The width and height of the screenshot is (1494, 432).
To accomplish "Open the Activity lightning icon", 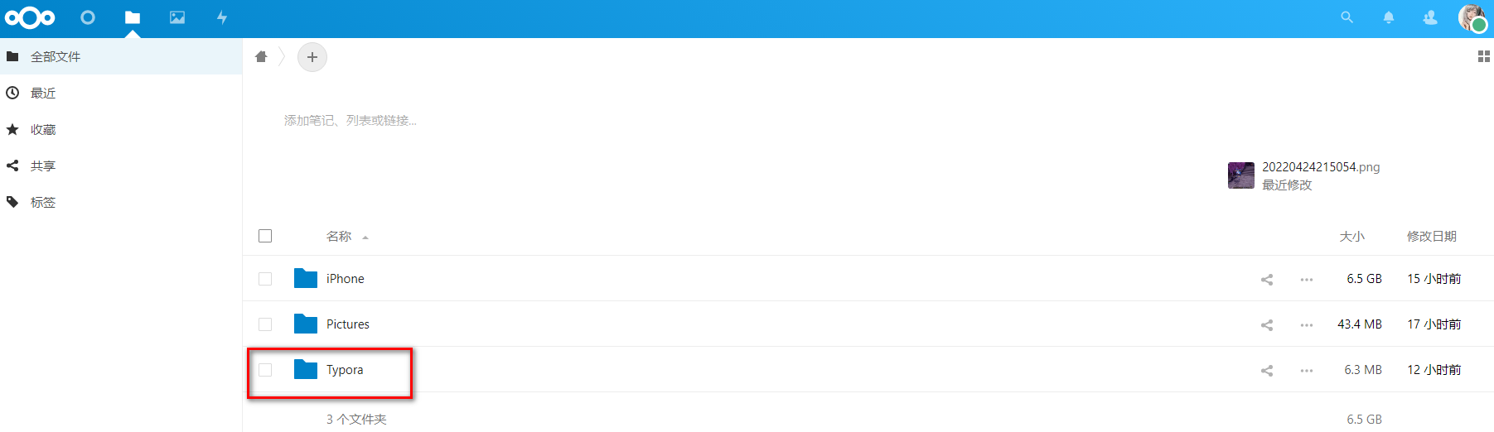I will (222, 17).
